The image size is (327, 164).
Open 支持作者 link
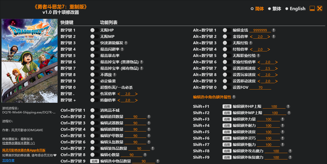coord(8,160)
